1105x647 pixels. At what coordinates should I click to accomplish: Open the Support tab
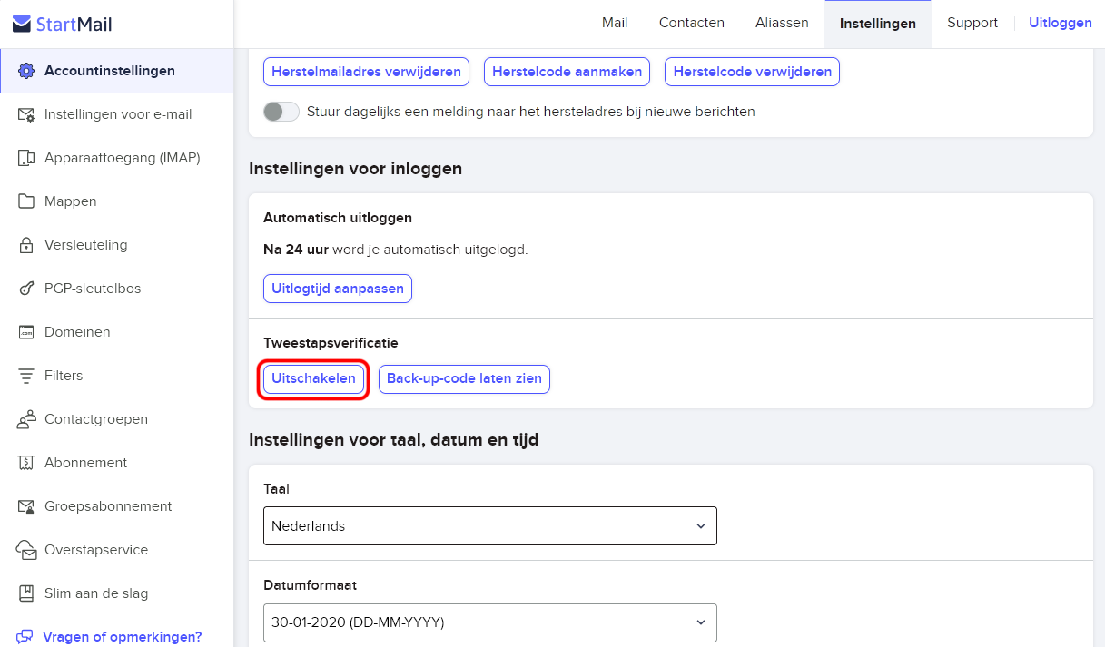tap(972, 23)
